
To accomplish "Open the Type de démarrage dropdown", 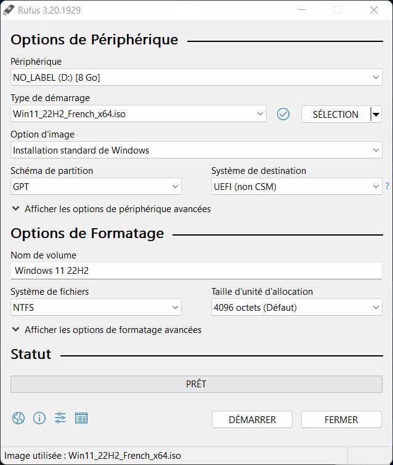I will coord(139,114).
